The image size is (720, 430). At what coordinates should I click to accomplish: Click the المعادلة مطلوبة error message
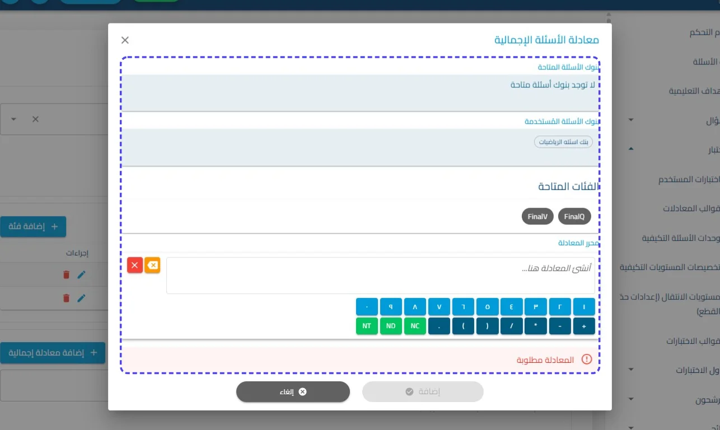545,359
